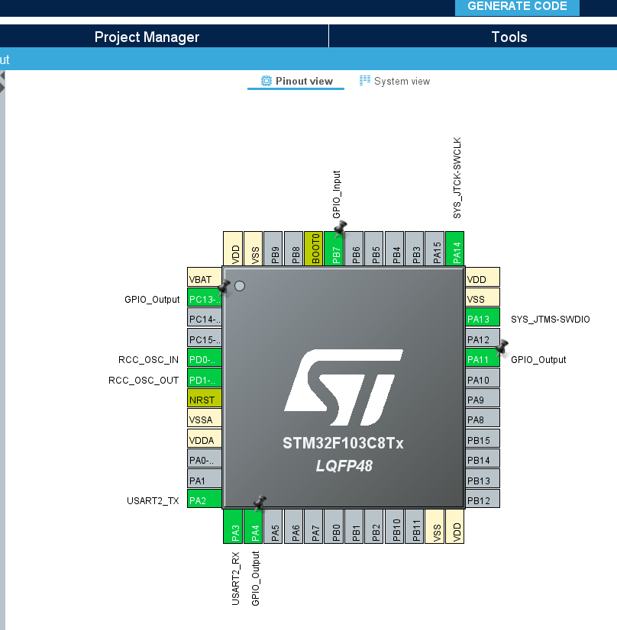
Task: Select pin PA15 on the top row
Action: tap(434, 249)
